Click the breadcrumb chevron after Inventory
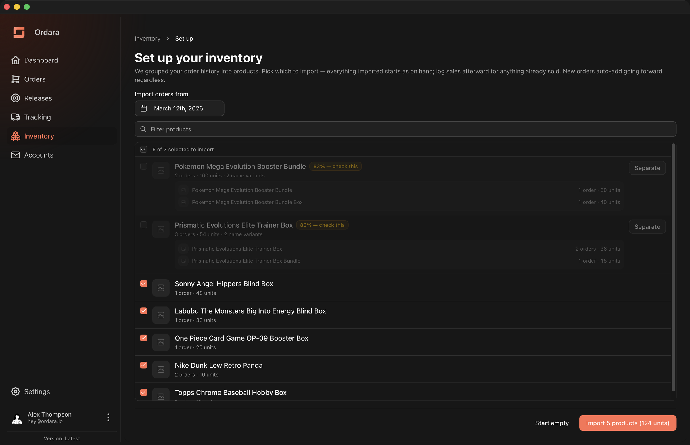This screenshot has width=690, height=445. coord(168,39)
